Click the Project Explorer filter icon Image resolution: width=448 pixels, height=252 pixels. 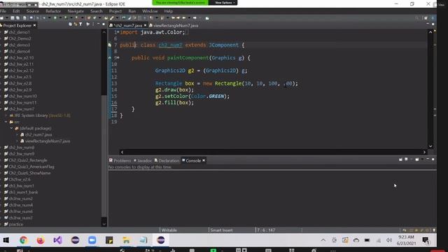[80, 24]
